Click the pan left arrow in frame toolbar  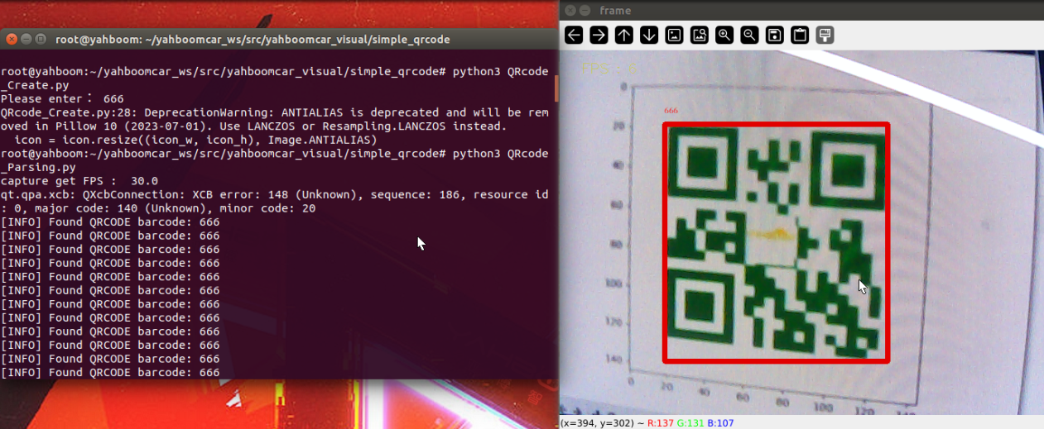click(x=574, y=35)
